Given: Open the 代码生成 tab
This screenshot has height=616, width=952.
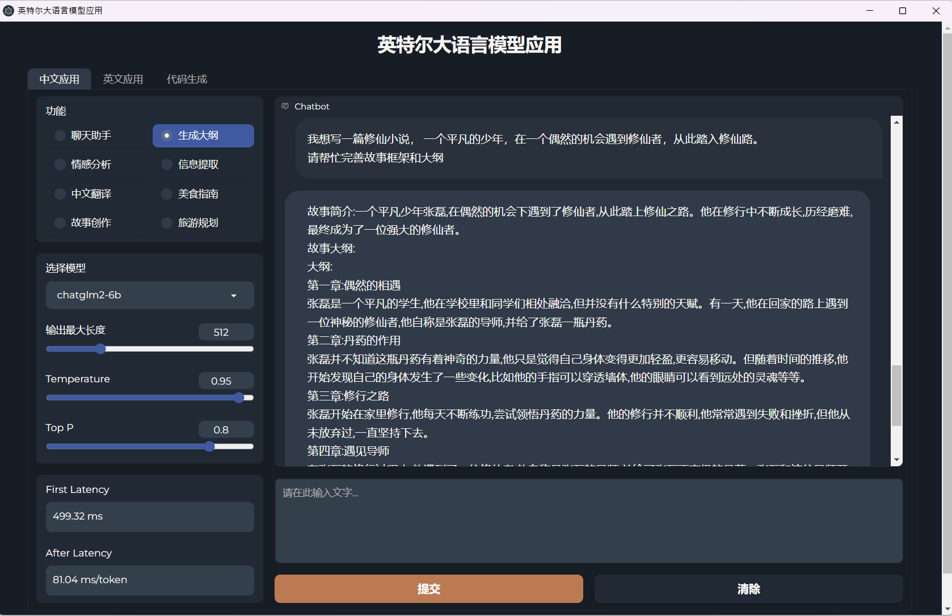Looking at the screenshot, I should (187, 79).
